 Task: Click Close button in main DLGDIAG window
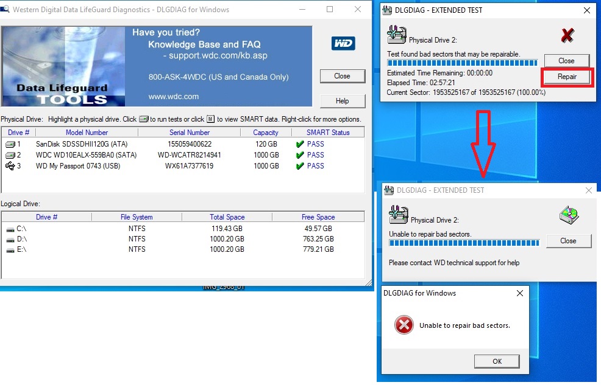343,76
